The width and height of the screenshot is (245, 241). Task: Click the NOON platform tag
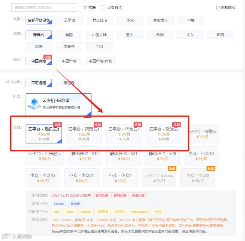coord(120,212)
